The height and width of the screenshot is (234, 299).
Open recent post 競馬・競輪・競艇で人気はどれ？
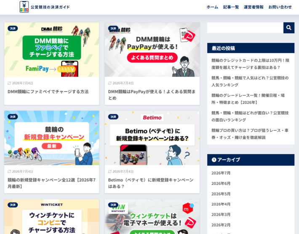250,82
